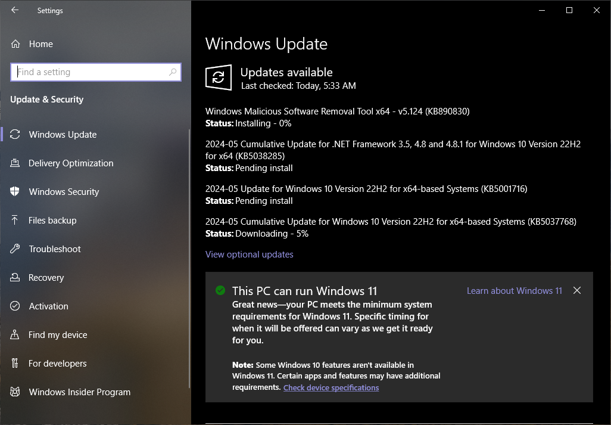
Task: Click the Files backup arrow icon
Action: coord(15,221)
